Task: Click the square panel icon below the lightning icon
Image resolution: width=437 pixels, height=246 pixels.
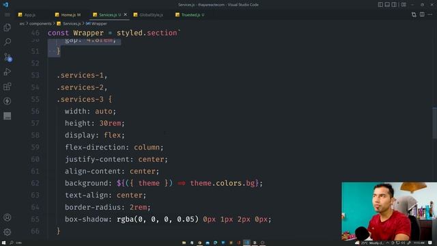Action: 8,115
